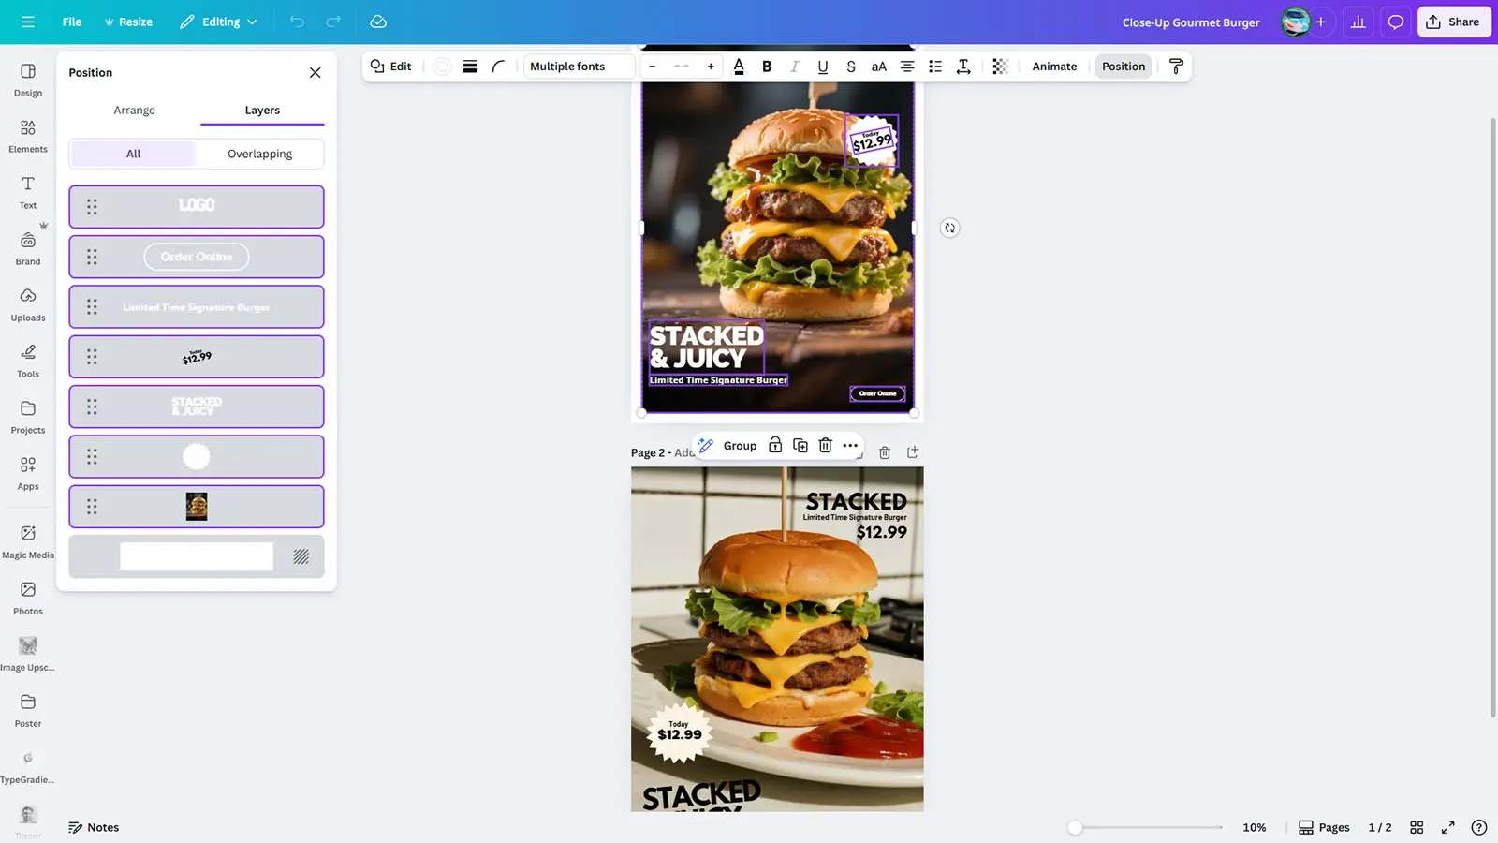The image size is (1498, 843).
Task: Open the more options ellipsis menu
Action: point(850,446)
